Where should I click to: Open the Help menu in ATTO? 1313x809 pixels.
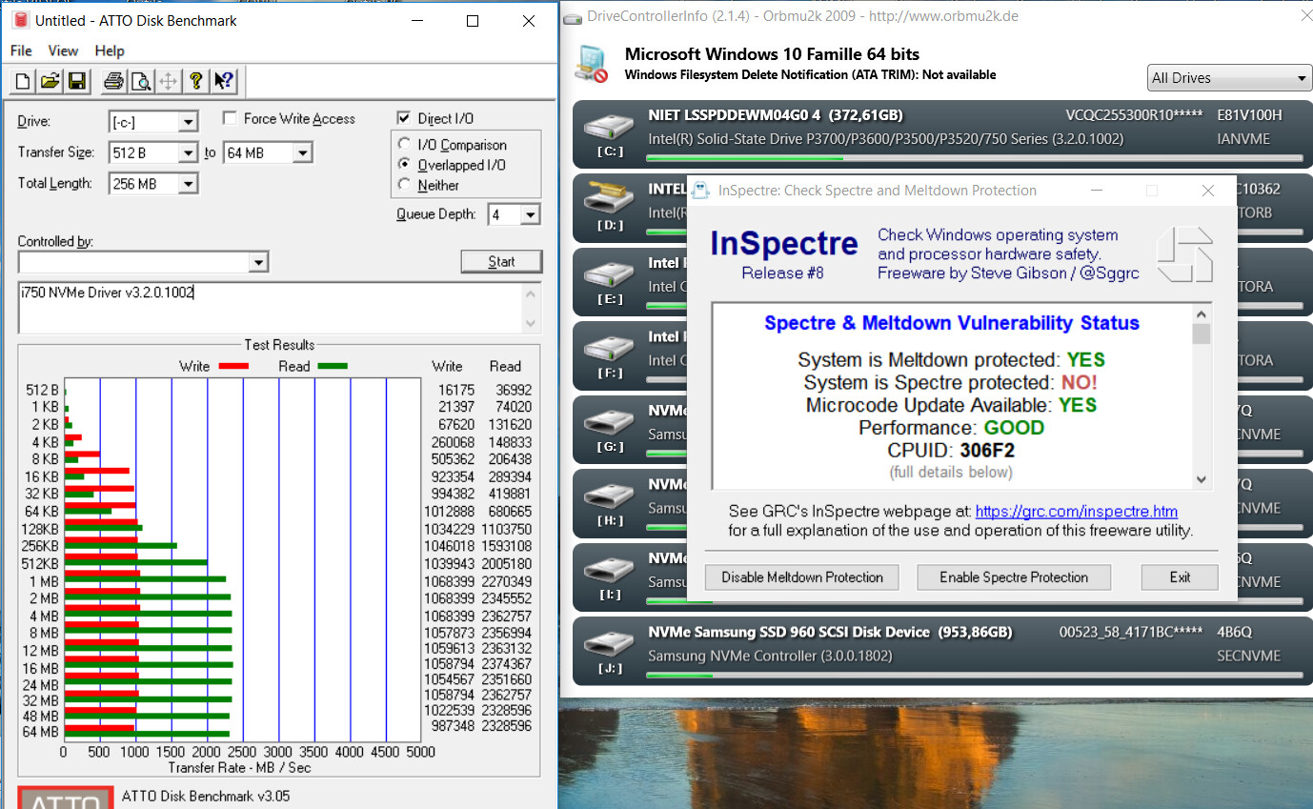tap(110, 51)
